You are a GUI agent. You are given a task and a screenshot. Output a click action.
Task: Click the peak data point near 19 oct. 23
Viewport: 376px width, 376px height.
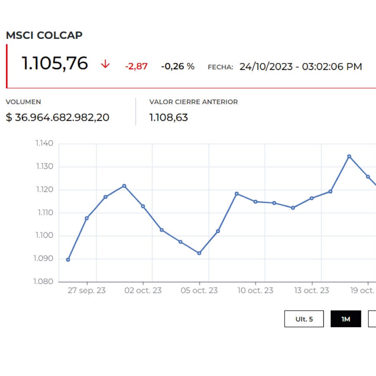click(x=349, y=156)
